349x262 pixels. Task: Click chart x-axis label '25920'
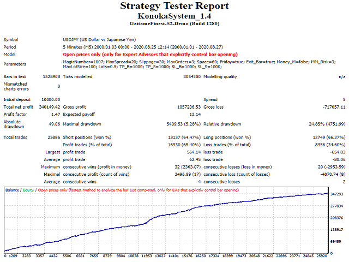pos(322,256)
